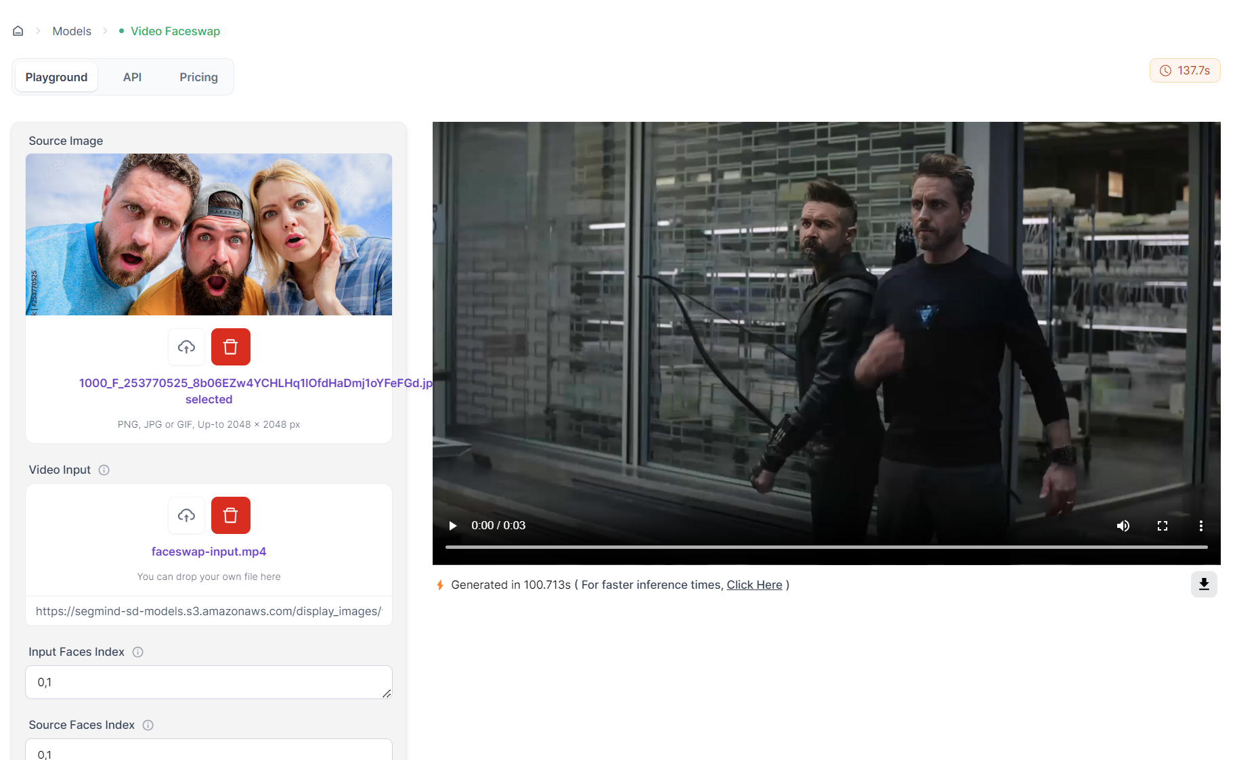This screenshot has height=760, width=1235.
Task: Open the Video Faceswap breadcrumb
Action: [x=175, y=31]
